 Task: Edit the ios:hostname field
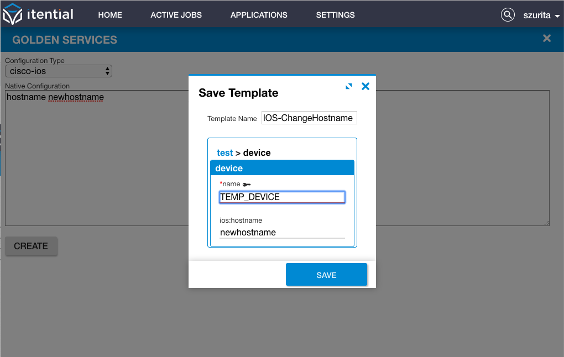(x=282, y=233)
